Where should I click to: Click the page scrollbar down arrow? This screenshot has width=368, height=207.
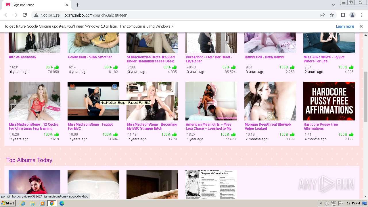366,196
